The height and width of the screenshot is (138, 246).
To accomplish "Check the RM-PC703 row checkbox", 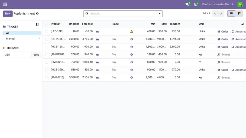I will tap(47, 54).
